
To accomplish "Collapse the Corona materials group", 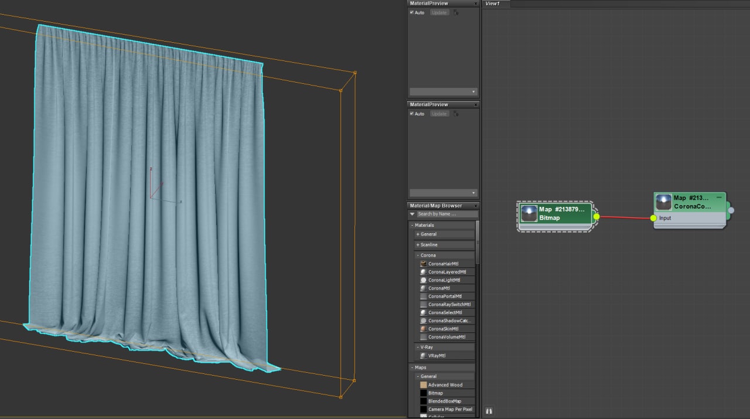I will tap(418, 256).
